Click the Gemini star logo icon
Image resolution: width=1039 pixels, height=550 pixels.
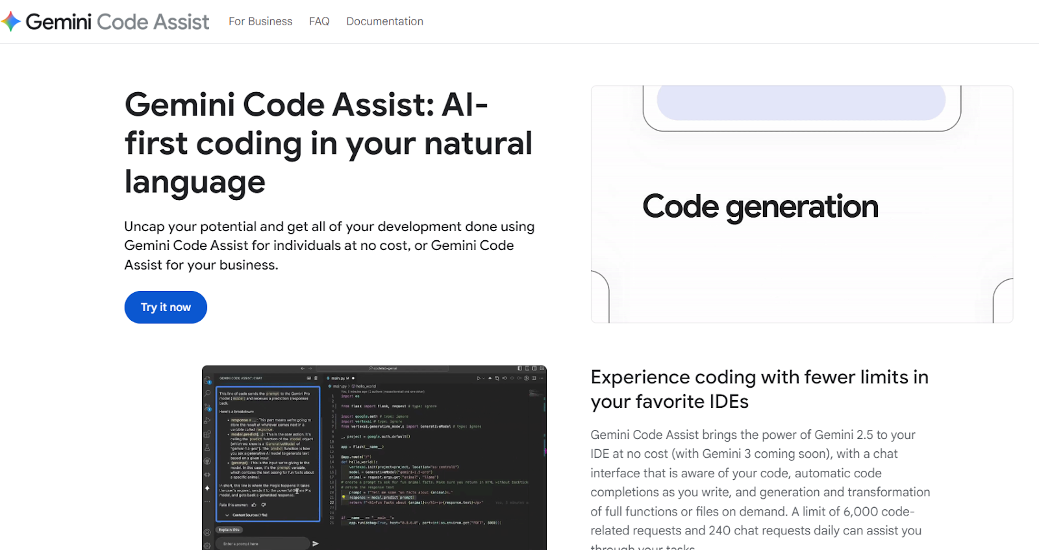pyautogui.click(x=12, y=21)
